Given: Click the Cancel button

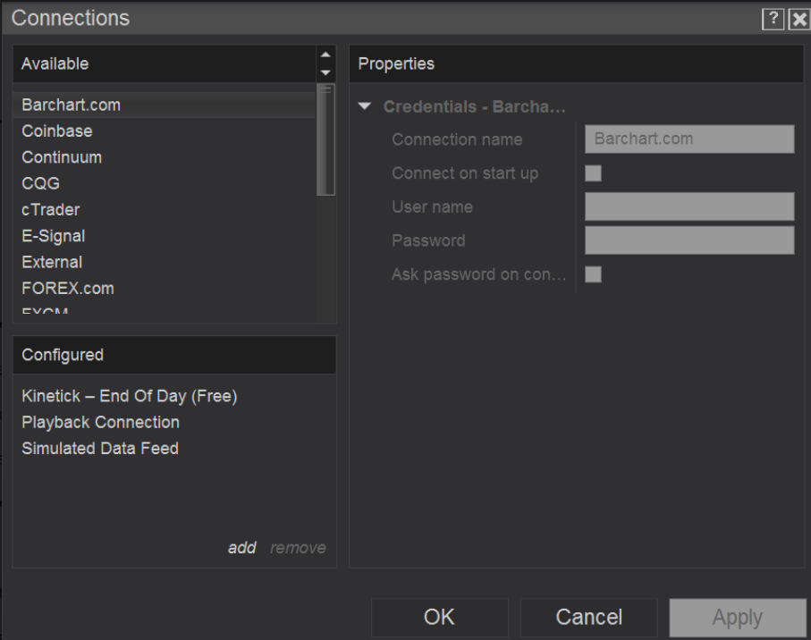Looking at the screenshot, I should pyautogui.click(x=588, y=618).
